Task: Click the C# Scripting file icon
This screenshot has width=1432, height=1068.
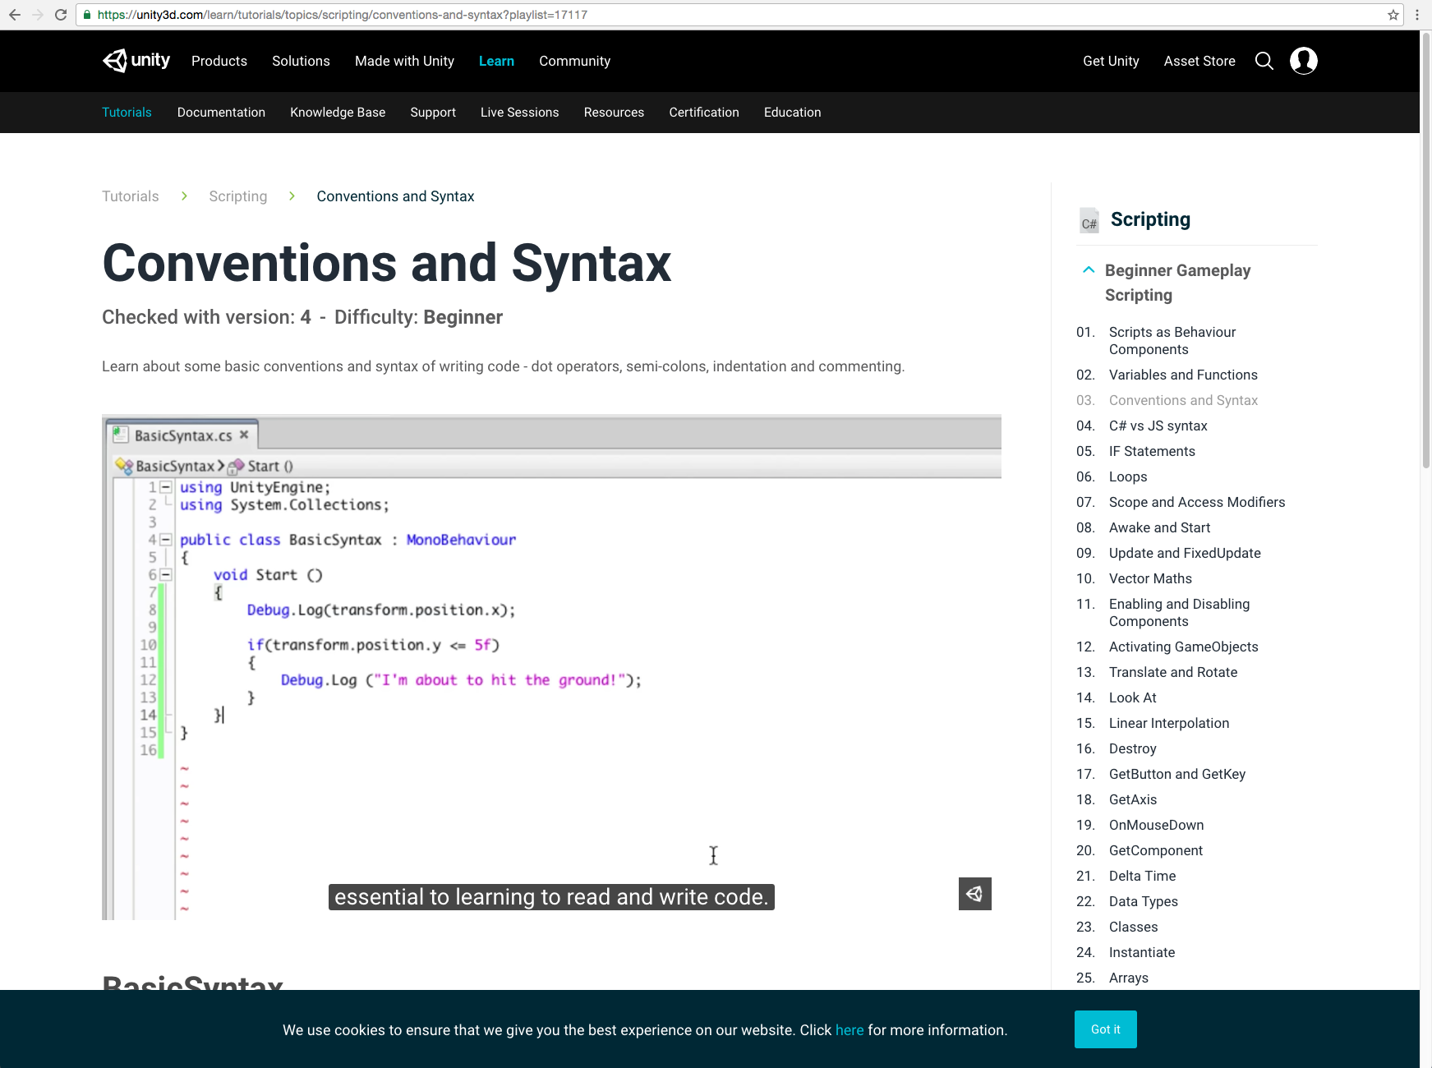Action: (1089, 220)
